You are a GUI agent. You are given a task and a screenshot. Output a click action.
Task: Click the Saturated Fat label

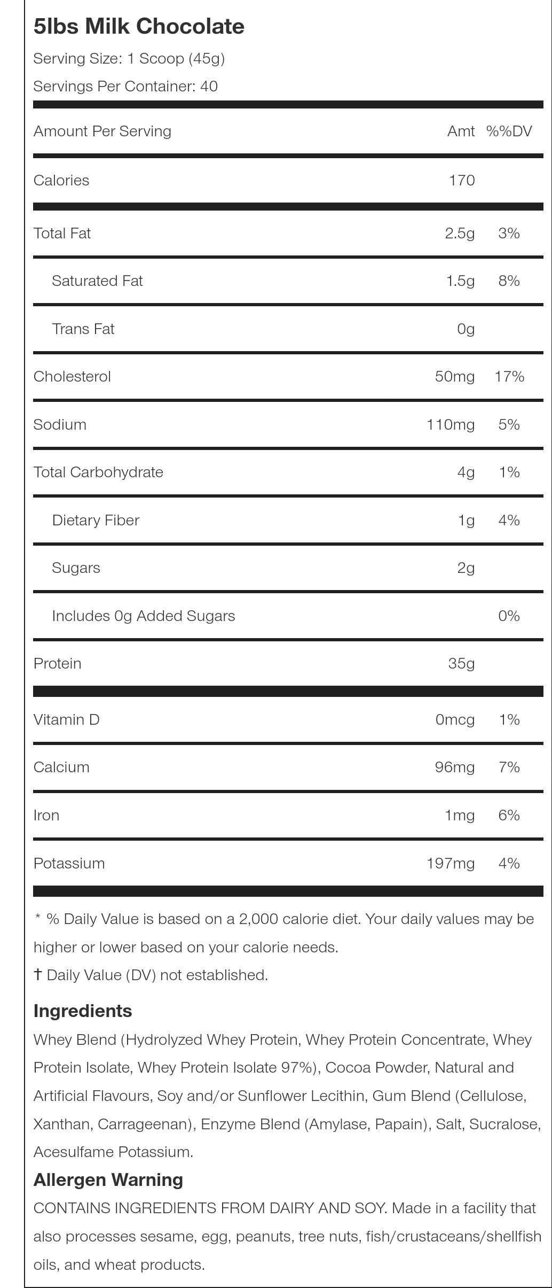(x=97, y=281)
